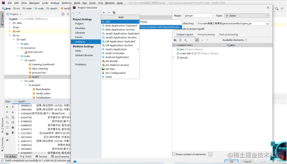The image size is (287, 164).
Task: Click the locate/scroll-from-source icon in Project panel
Action: [x=63, y=14]
